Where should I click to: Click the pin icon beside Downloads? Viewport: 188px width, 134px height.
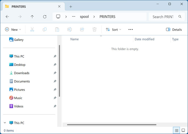tap(55, 73)
